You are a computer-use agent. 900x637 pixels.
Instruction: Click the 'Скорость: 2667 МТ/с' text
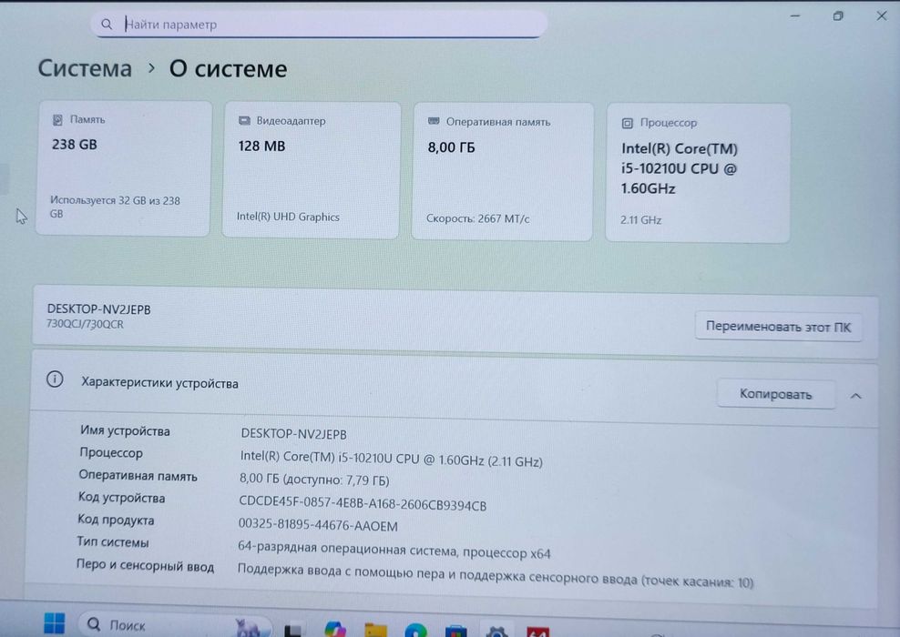coord(477,218)
